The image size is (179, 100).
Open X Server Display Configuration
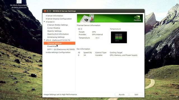tap(59, 19)
